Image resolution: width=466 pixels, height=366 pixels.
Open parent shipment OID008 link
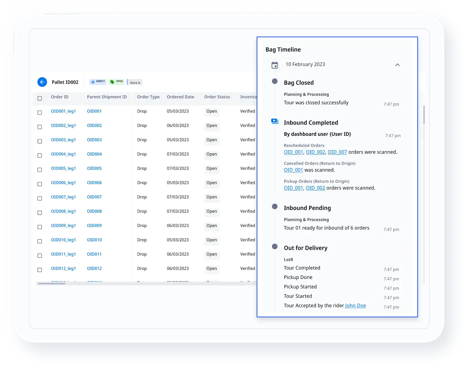[94, 211]
